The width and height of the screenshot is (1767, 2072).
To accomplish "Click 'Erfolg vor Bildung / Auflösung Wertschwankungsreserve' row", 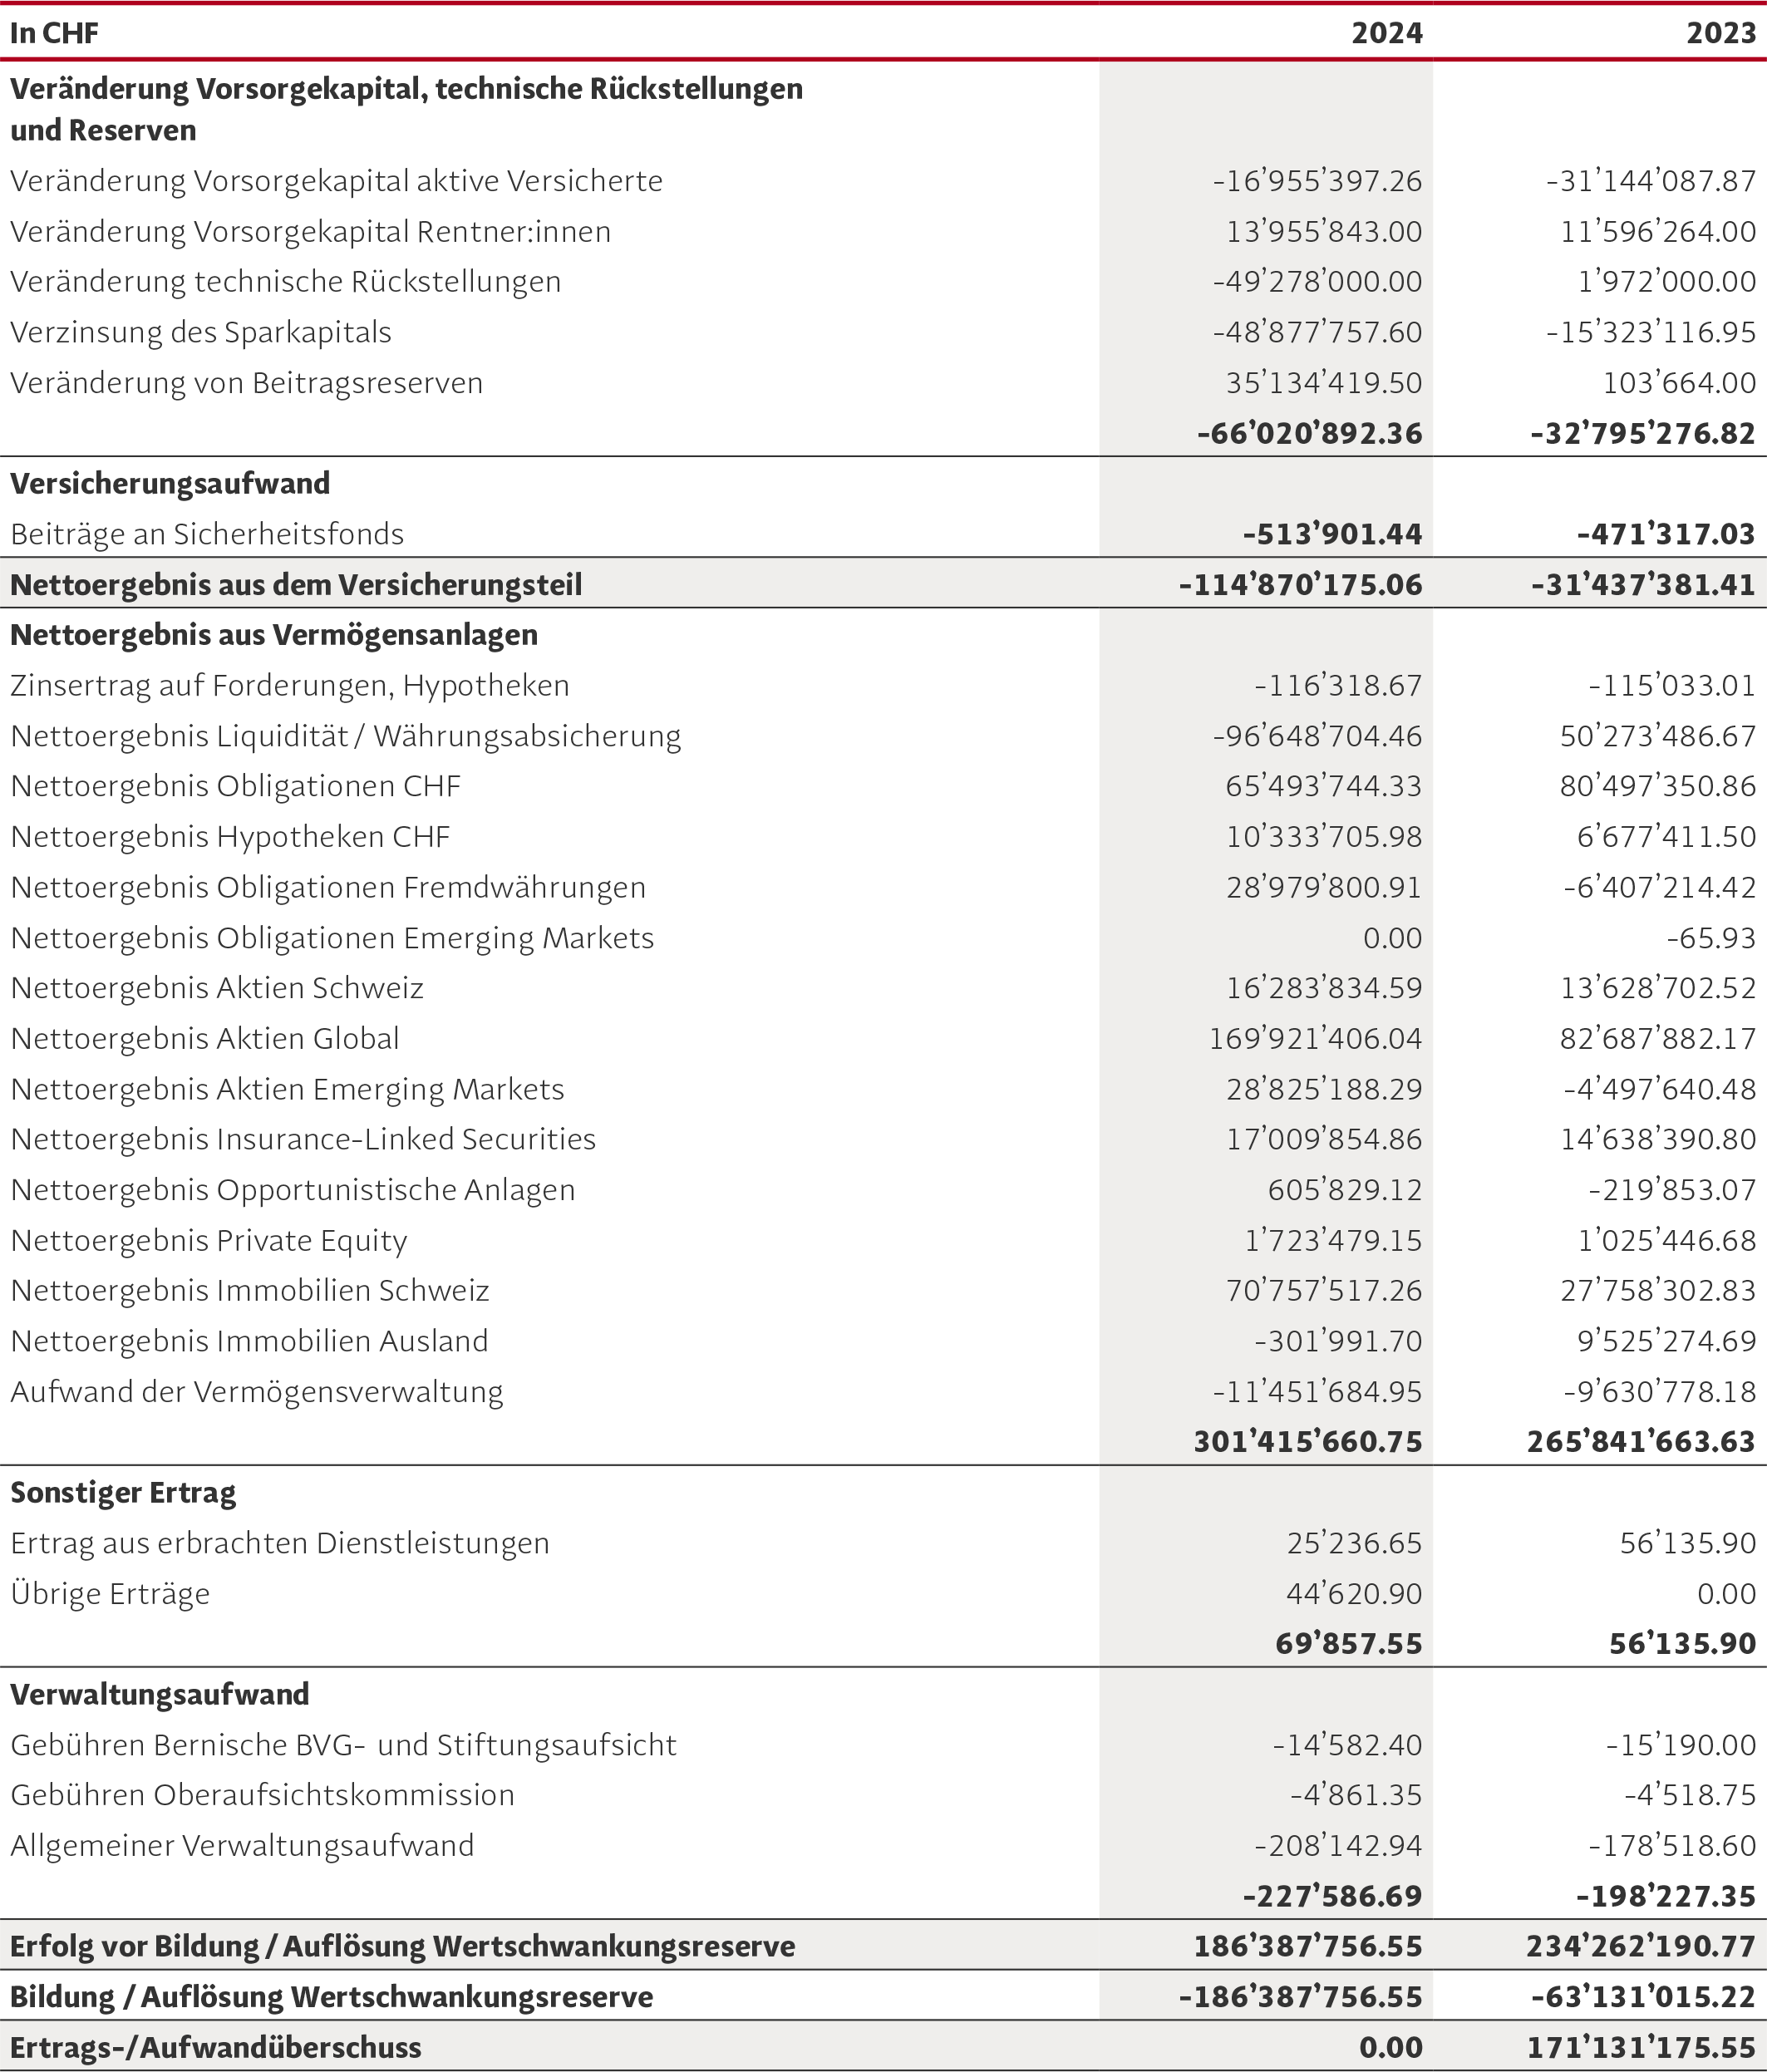I will [883, 1945].
